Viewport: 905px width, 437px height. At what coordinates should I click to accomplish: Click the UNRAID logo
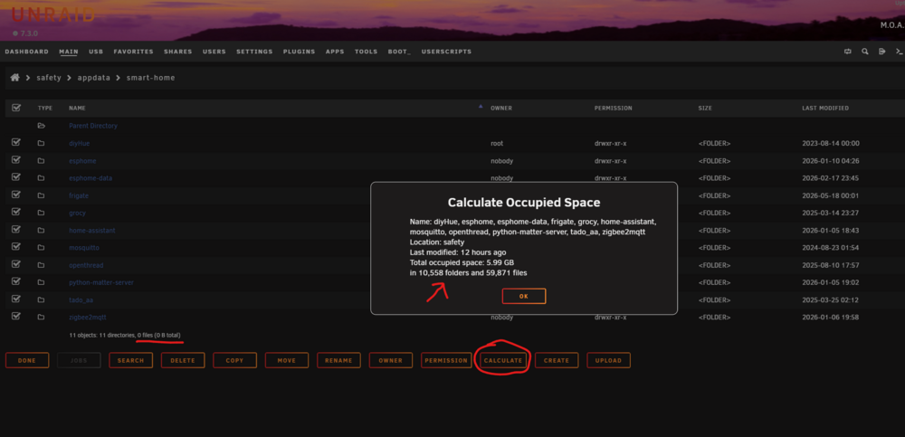[x=53, y=15]
